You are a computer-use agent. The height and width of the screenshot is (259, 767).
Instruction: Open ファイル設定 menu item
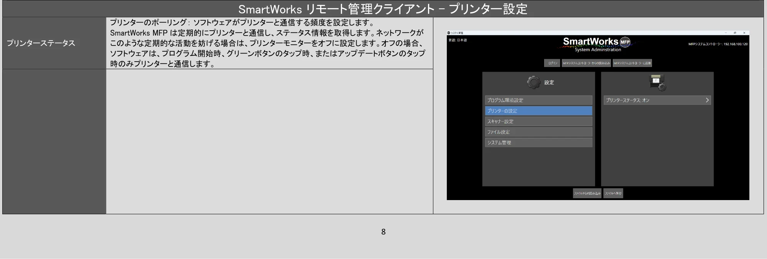[538, 132]
